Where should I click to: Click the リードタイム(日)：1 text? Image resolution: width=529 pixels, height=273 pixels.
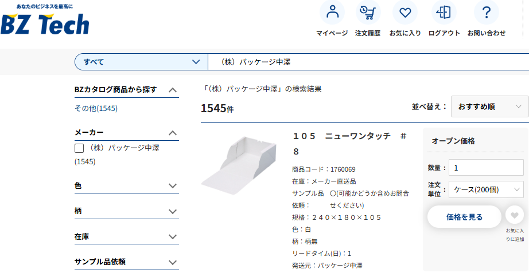pyautogui.click(x=321, y=254)
